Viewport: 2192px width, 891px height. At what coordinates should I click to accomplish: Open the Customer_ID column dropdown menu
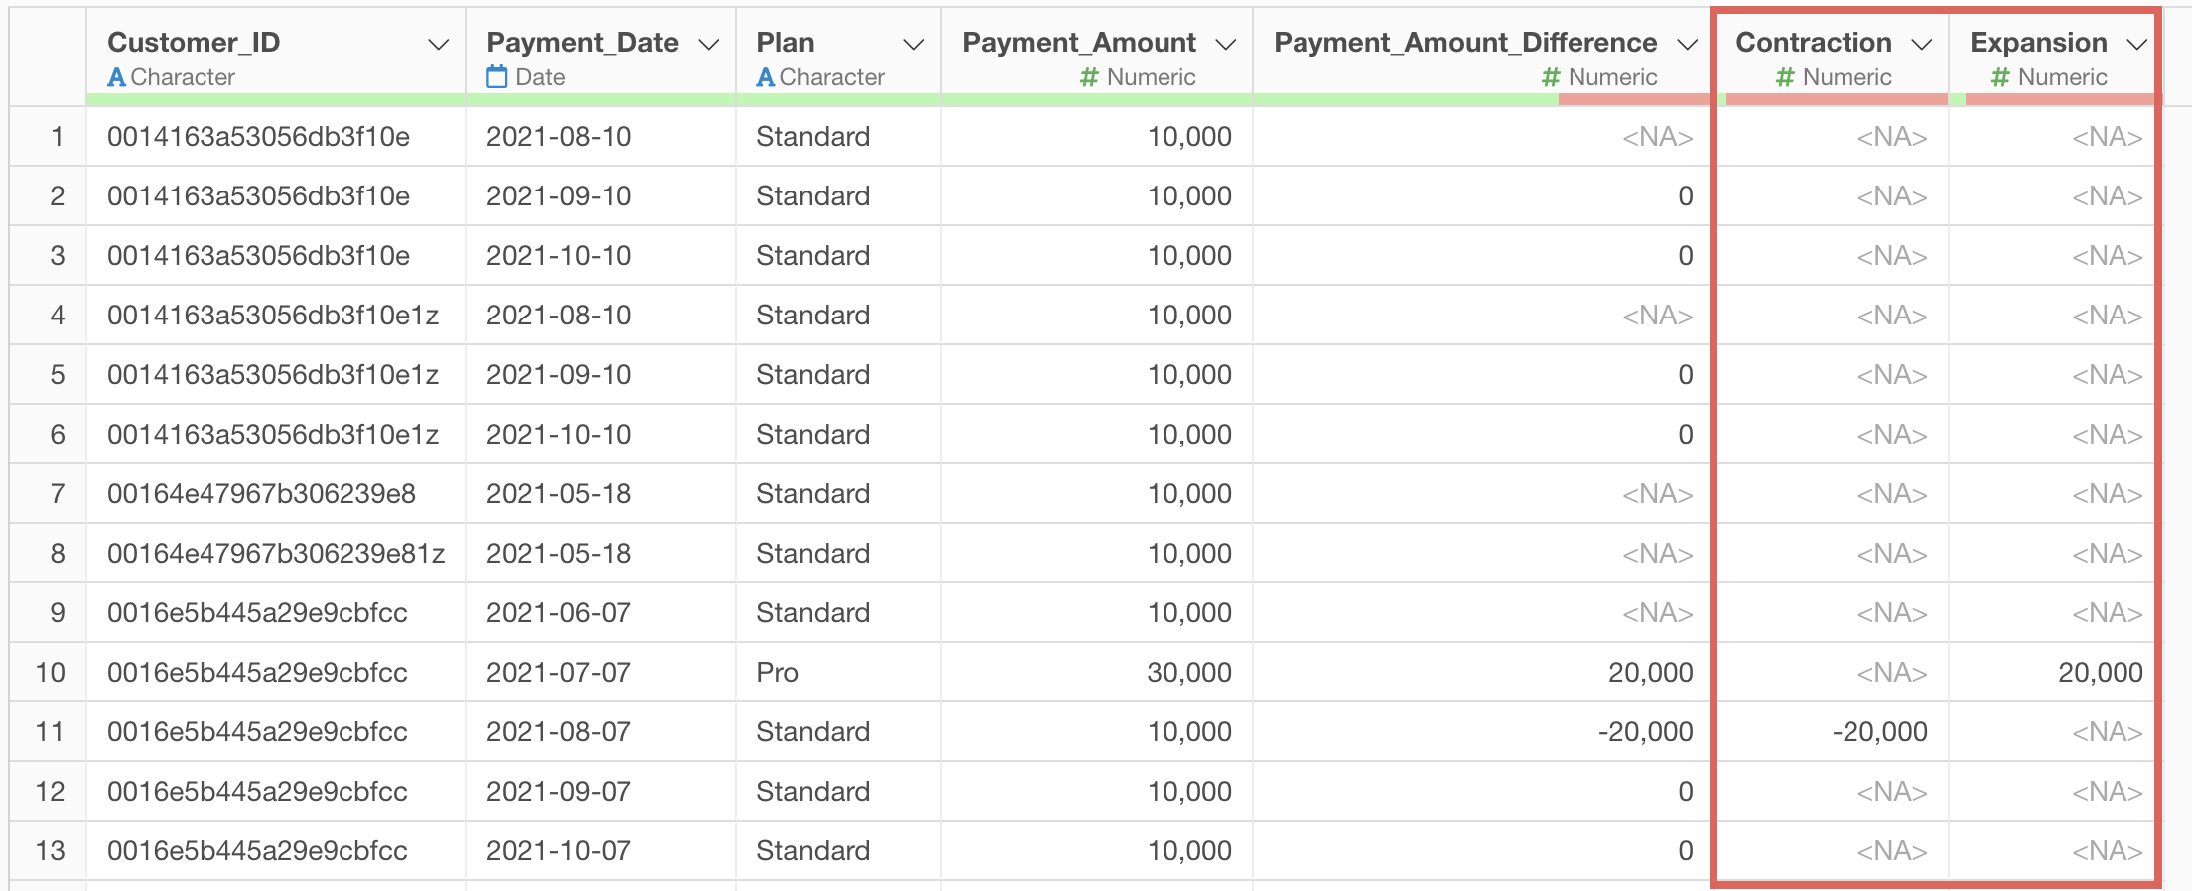click(x=438, y=45)
